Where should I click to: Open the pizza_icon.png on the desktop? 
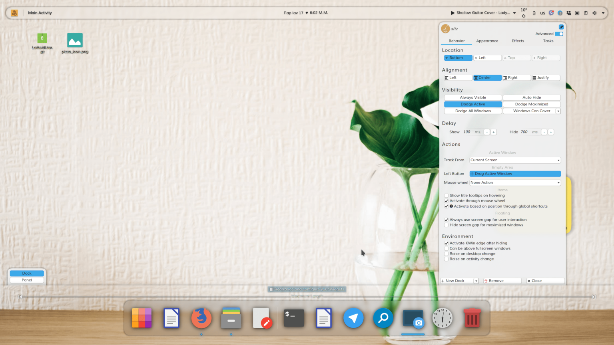[74, 40]
